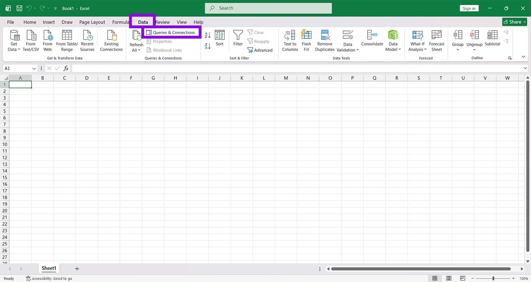The width and height of the screenshot is (531, 282).
Task: Add a new sheet
Action: (x=77, y=269)
